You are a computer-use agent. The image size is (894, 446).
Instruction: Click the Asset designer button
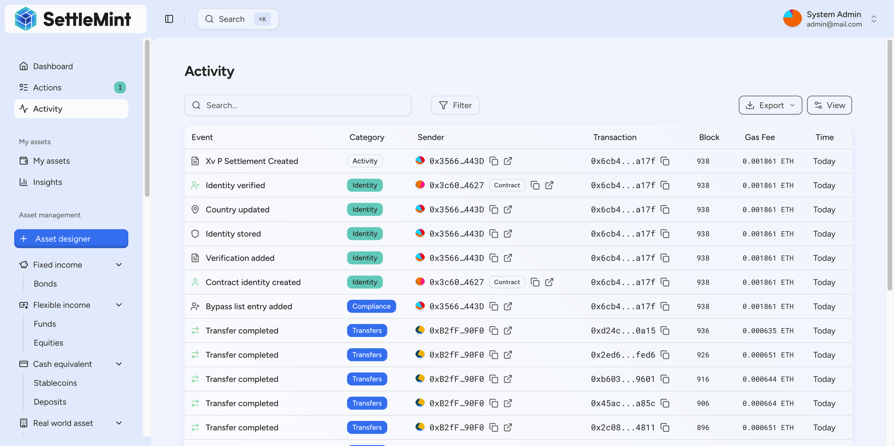point(71,239)
